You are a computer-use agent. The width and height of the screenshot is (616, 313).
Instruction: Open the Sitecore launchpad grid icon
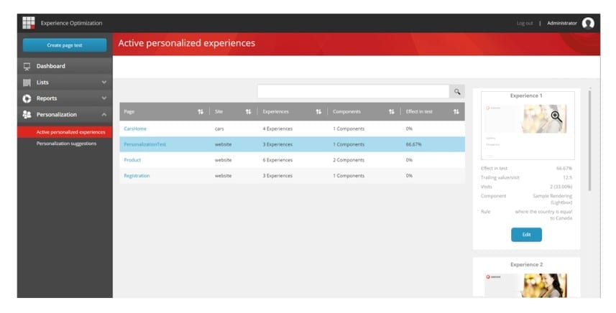pyautogui.click(x=28, y=23)
